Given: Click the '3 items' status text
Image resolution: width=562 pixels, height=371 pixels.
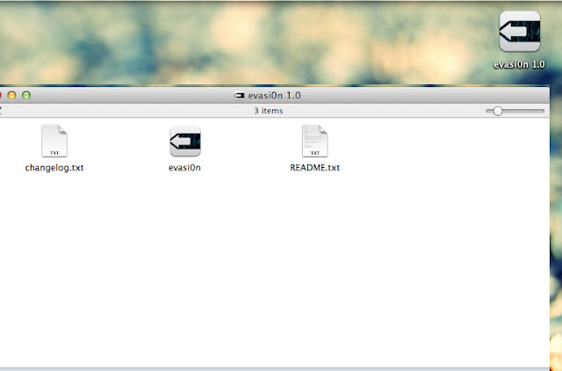Looking at the screenshot, I should click(269, 111).
